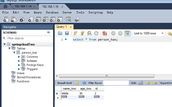This screenshot has width=172, height=107.
Task: Close the 192.168.1.14 connection tab
Action: (x=34, y=7)
